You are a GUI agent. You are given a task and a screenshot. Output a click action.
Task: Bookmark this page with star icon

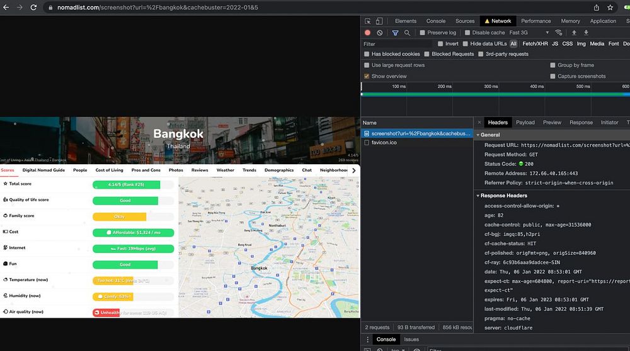pyautogui.click(x=610, y=8)
